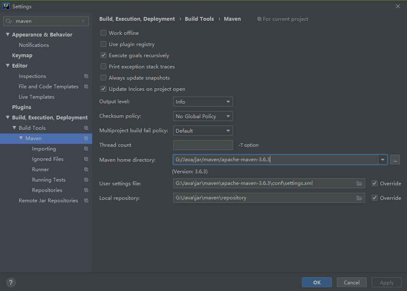Click the search magnifier icon in search box
Image resolution: width=407 pixels, height=291 pixels.
tap(9, 21)
